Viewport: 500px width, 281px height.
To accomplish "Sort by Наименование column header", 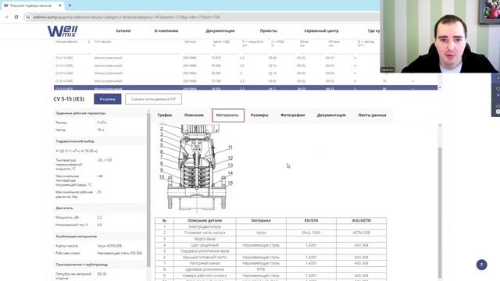I will point(66,41).
